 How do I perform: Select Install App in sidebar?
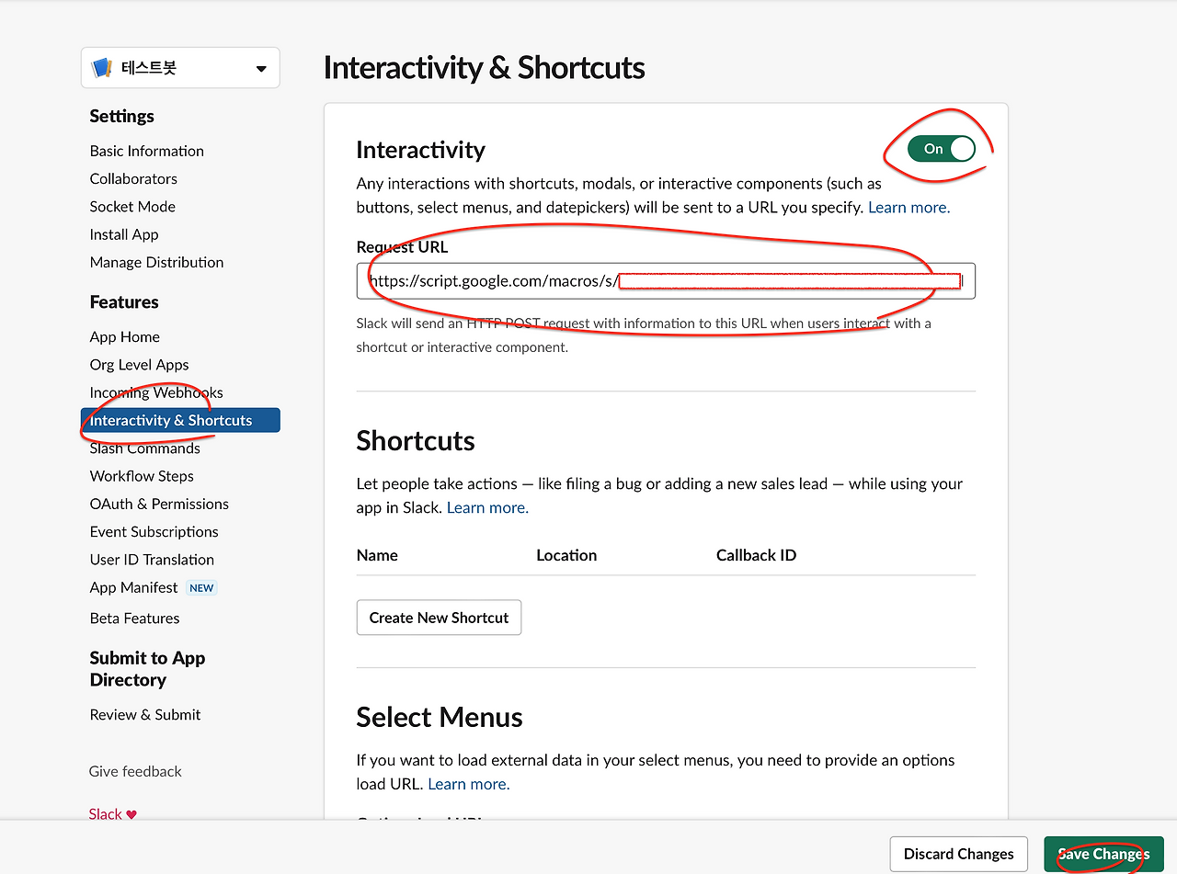coord(124,234)
